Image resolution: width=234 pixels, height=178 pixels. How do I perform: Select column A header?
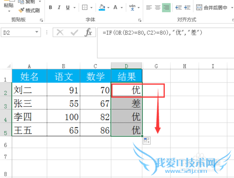tap(29, 66)
